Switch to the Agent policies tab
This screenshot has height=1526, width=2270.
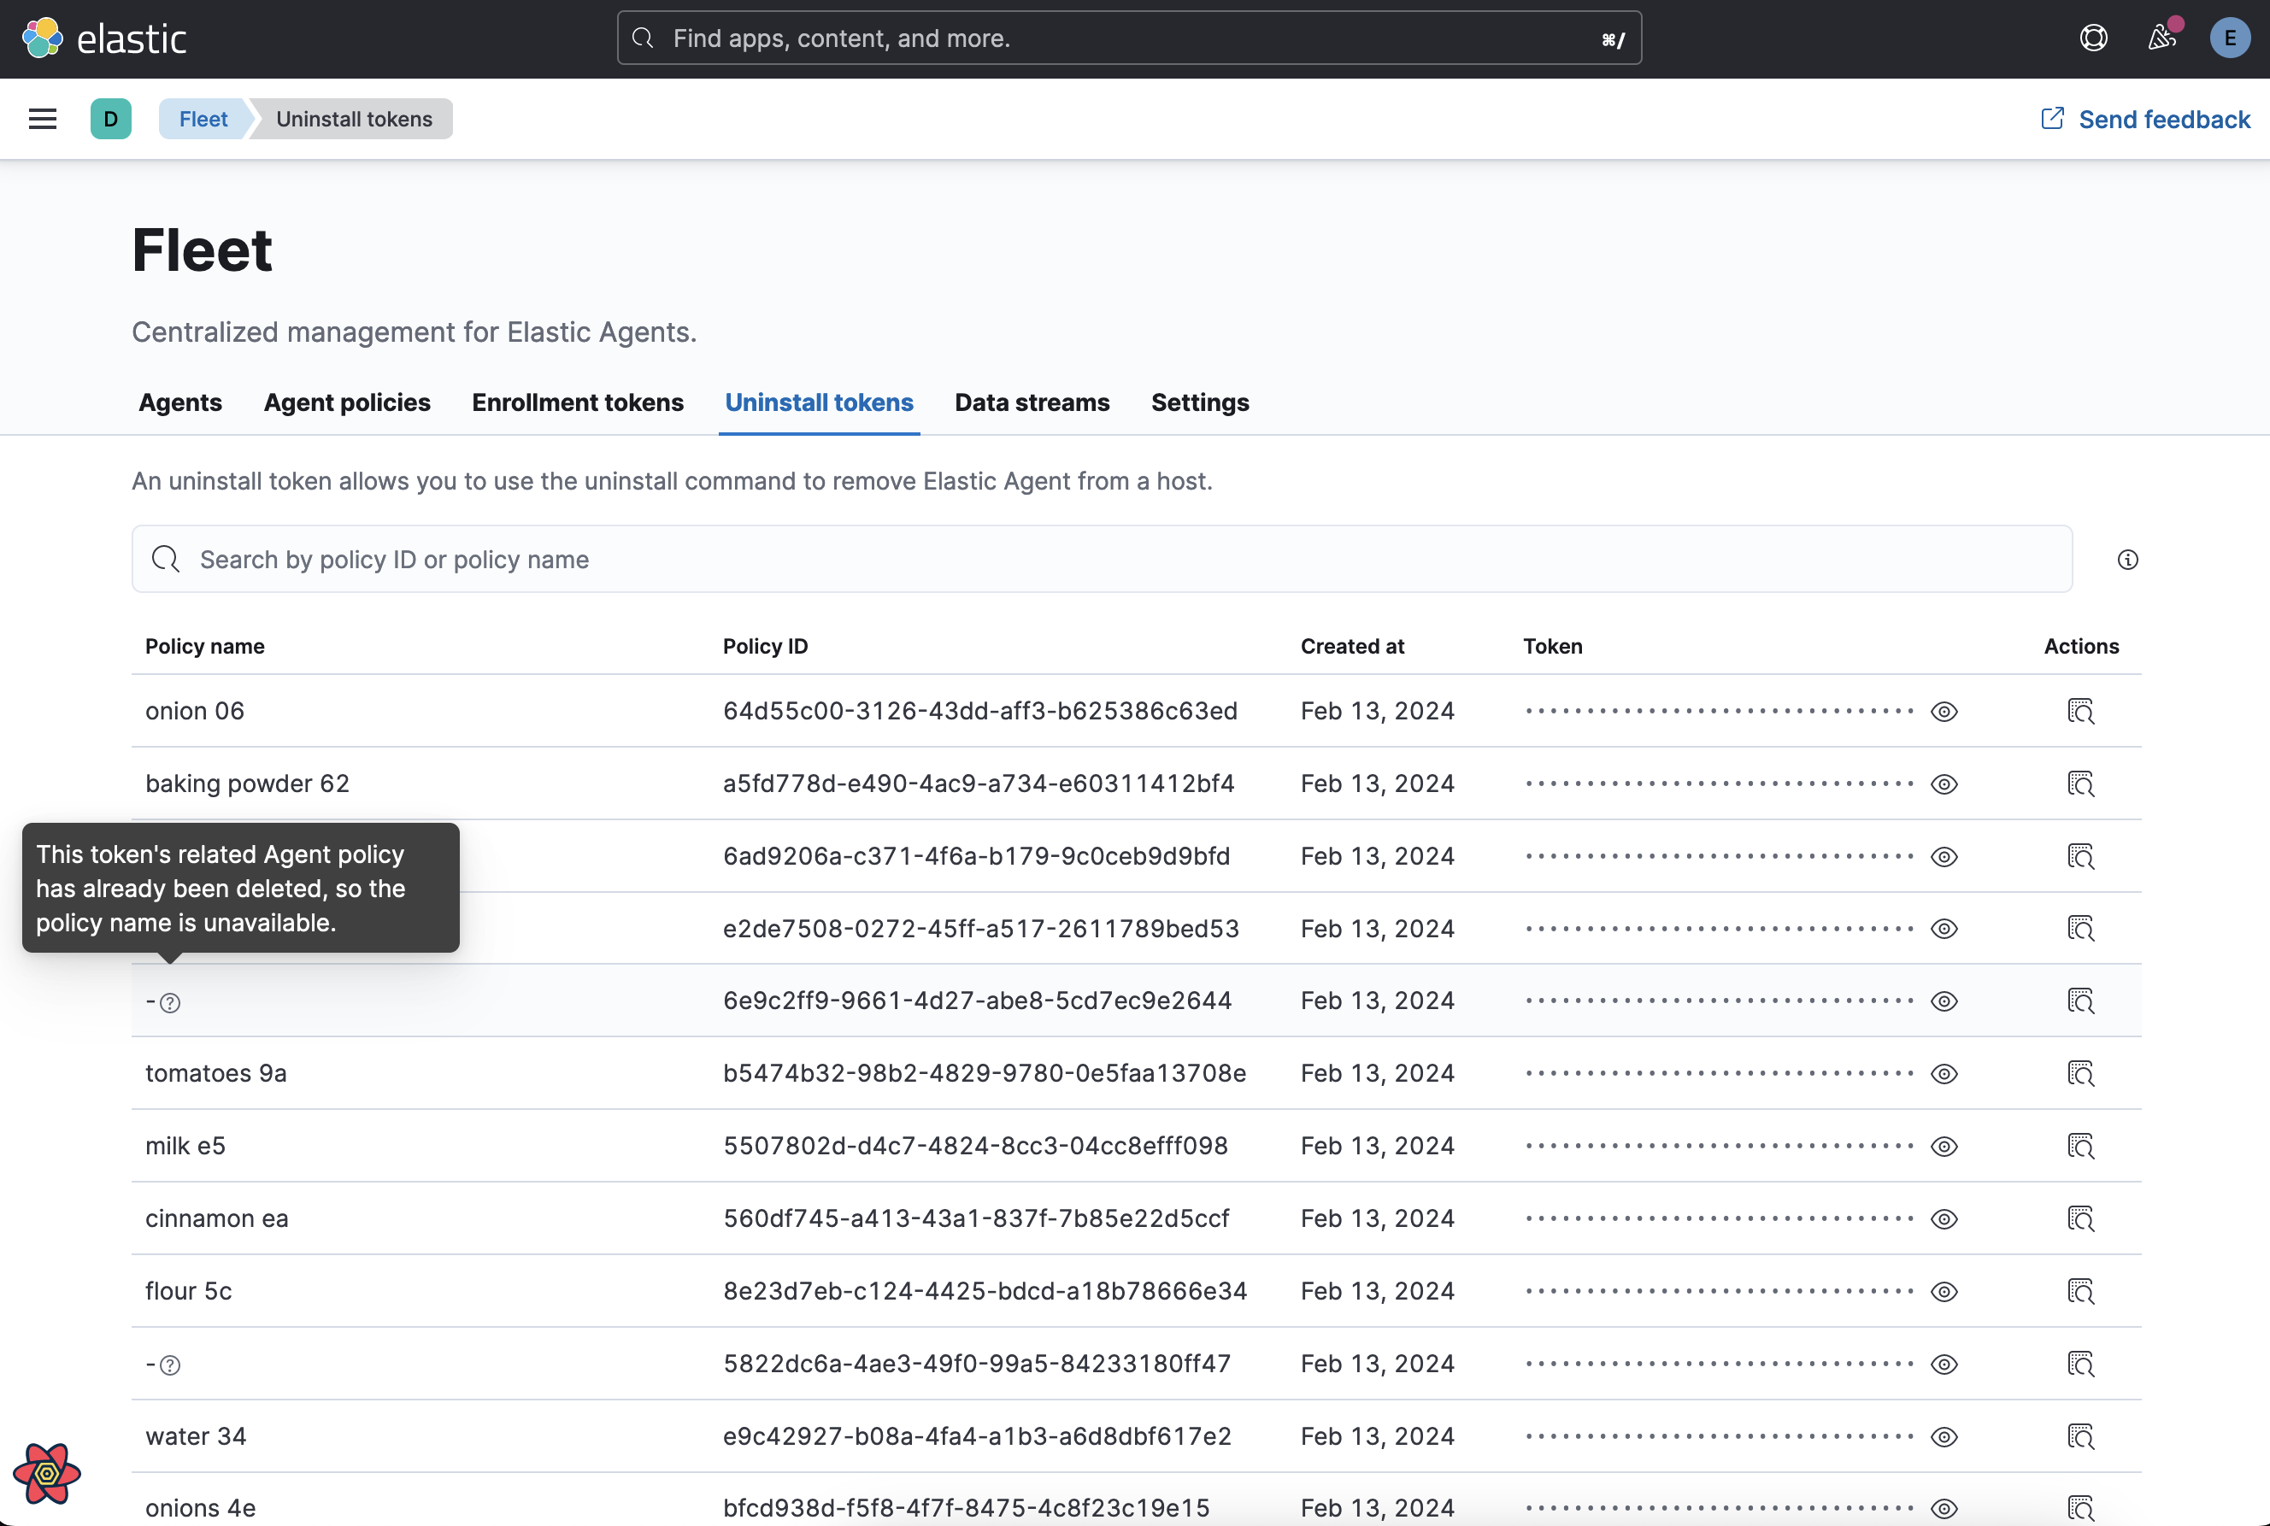346,403
